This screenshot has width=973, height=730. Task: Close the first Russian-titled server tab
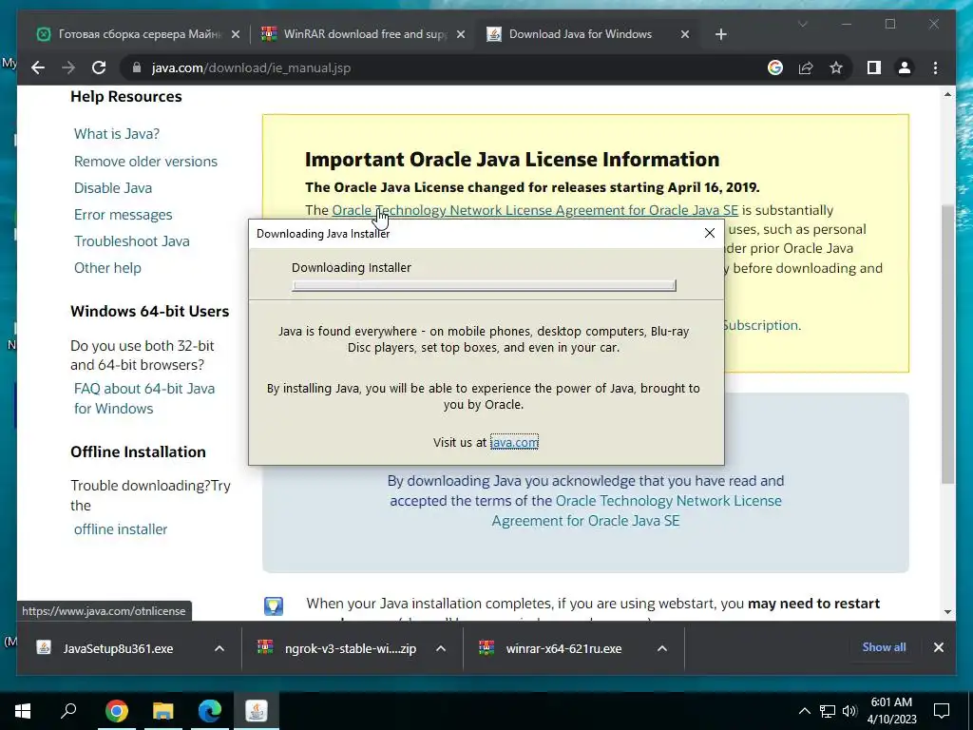point(236,35)
